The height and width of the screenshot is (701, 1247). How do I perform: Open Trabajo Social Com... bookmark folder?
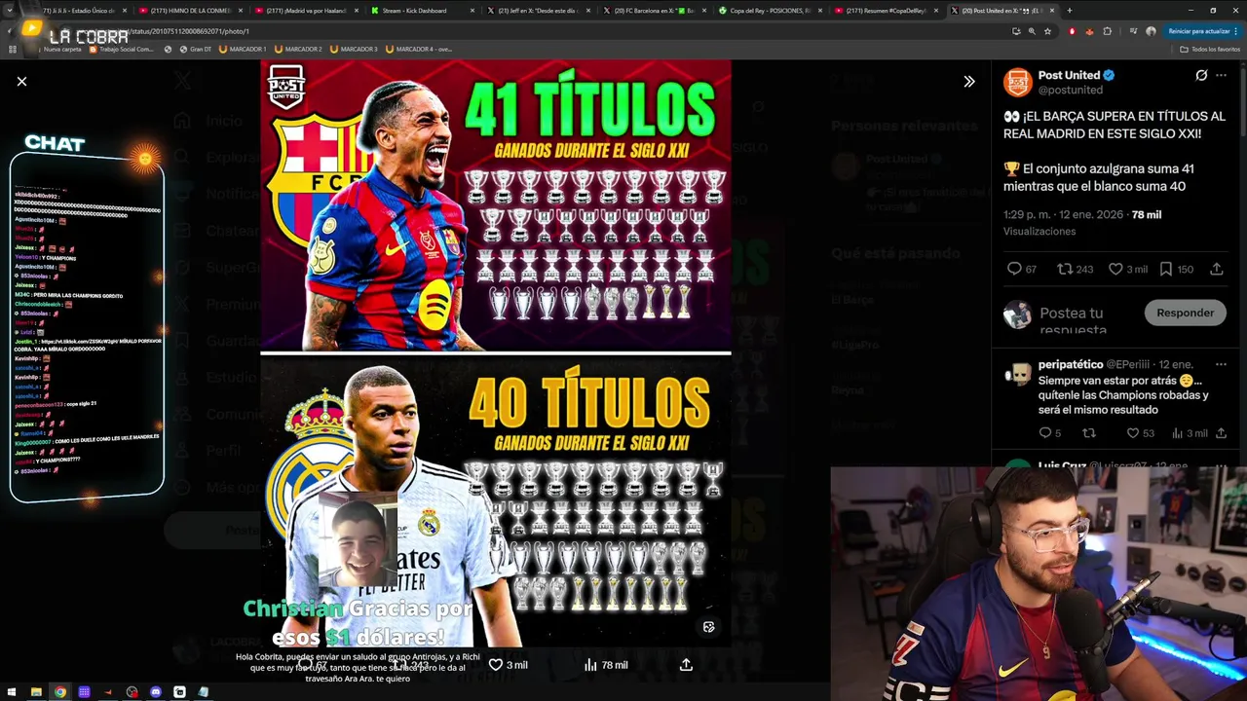coord(122,49)
